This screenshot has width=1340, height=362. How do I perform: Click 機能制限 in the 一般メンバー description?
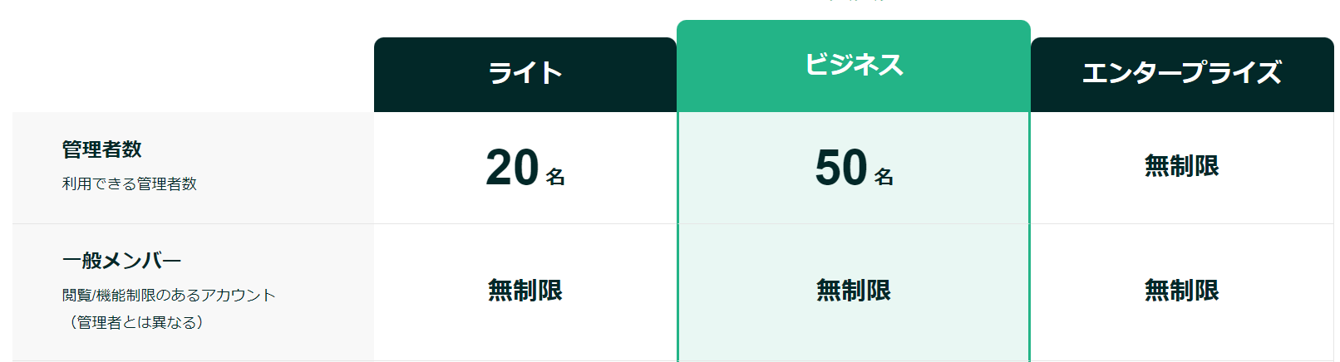[x=126, y=296]
